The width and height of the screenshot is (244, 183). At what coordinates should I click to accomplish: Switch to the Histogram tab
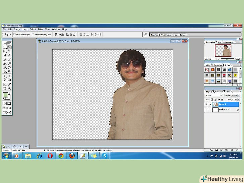click(x=228, y=42)
